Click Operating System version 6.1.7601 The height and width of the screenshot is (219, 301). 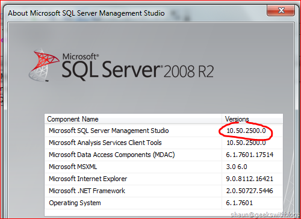pyautogui.click(x=239, y=203)
